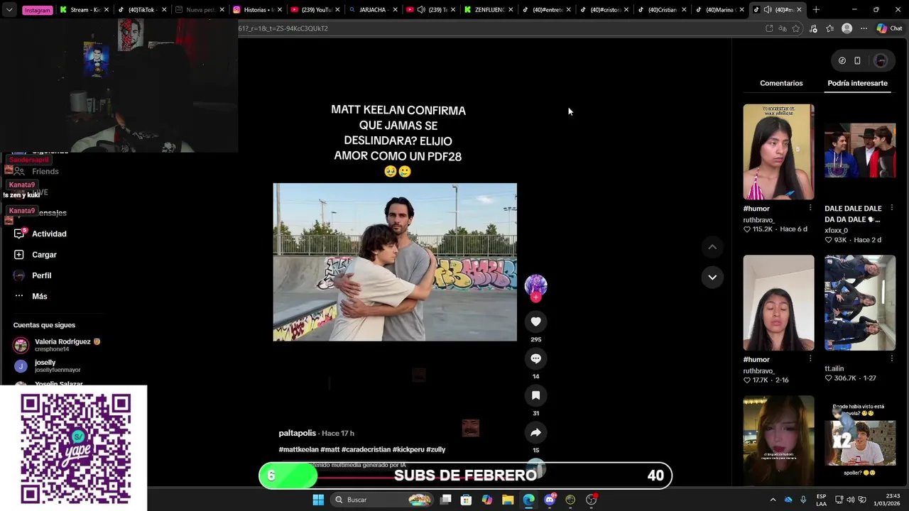
Task: Show hidden system tray icons
Action: coord(773,500)
